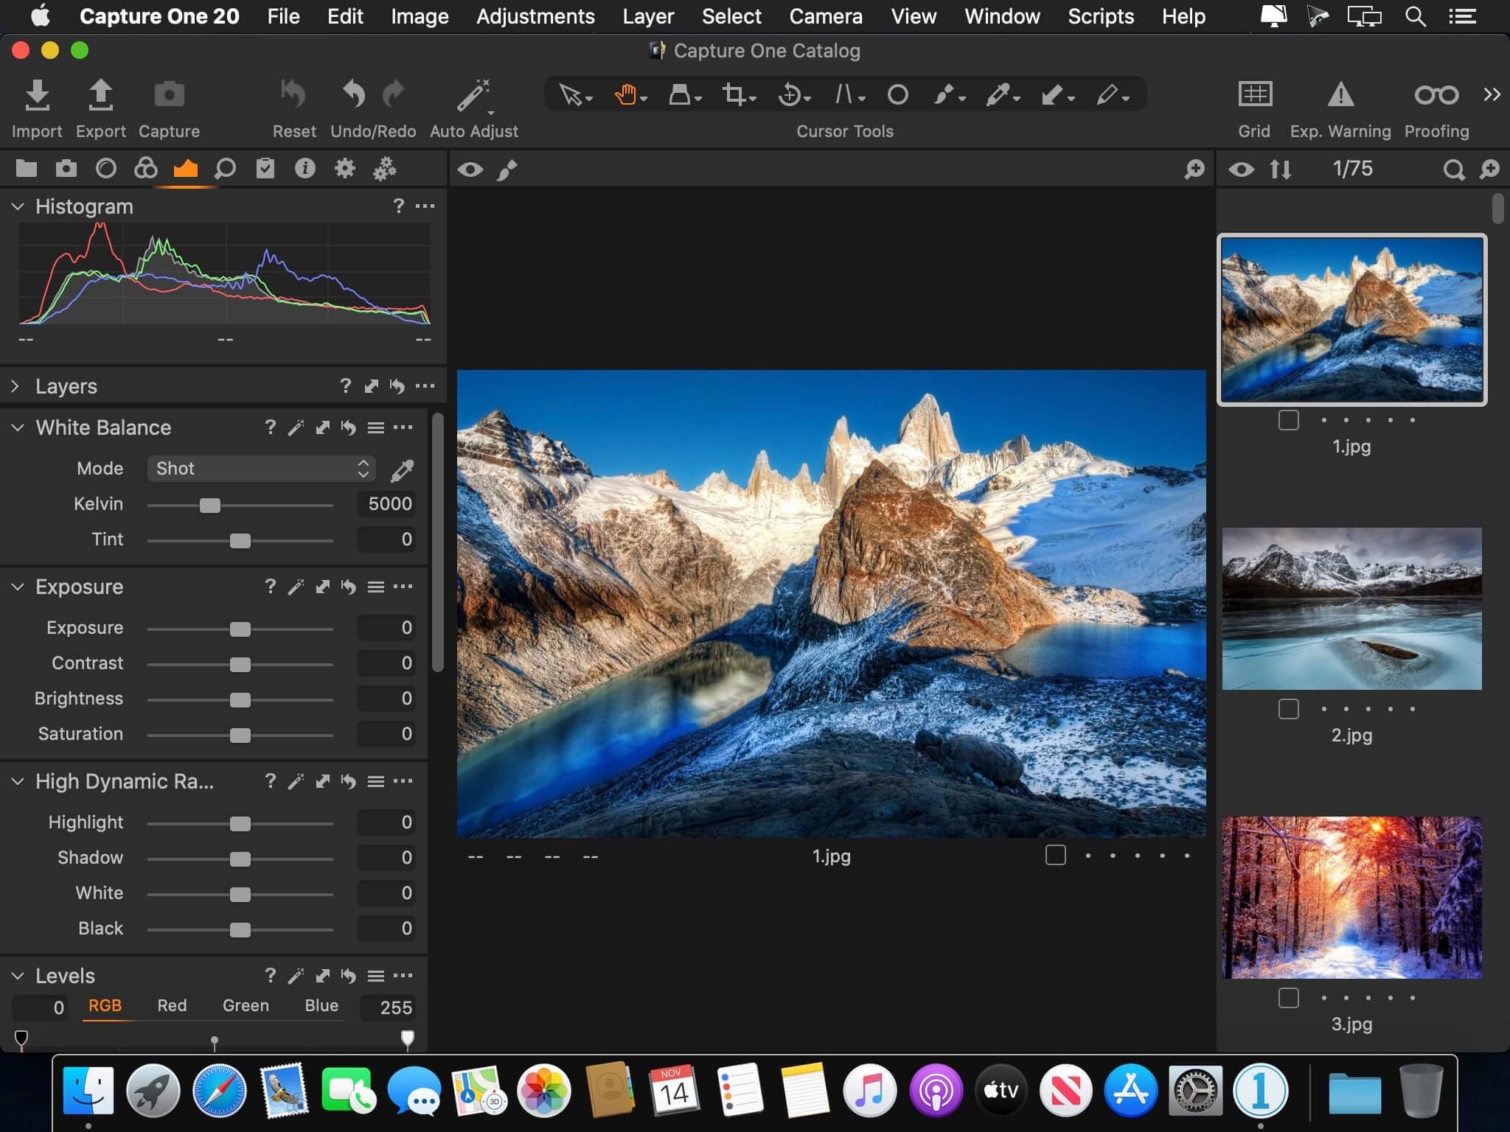Drag the Kelvin temperature slider
1510x1132 pixels.
[x=210, y=503]
